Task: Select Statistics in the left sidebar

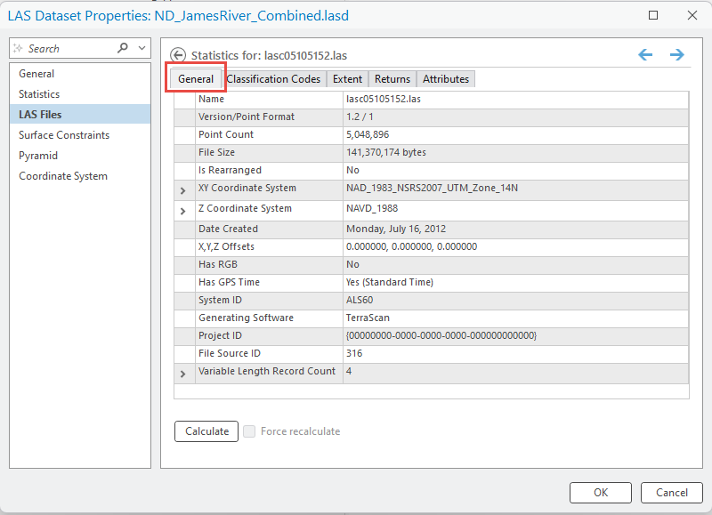Action: point(40,94)
